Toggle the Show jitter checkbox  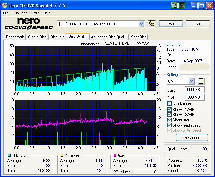tap(169, 120)
